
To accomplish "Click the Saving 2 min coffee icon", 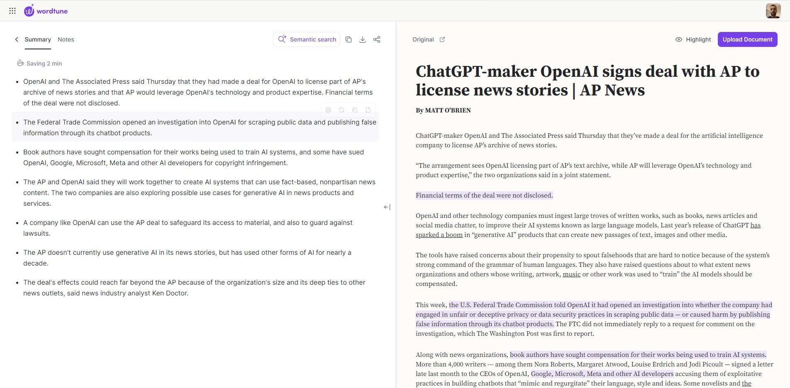I will coord(20,63).
